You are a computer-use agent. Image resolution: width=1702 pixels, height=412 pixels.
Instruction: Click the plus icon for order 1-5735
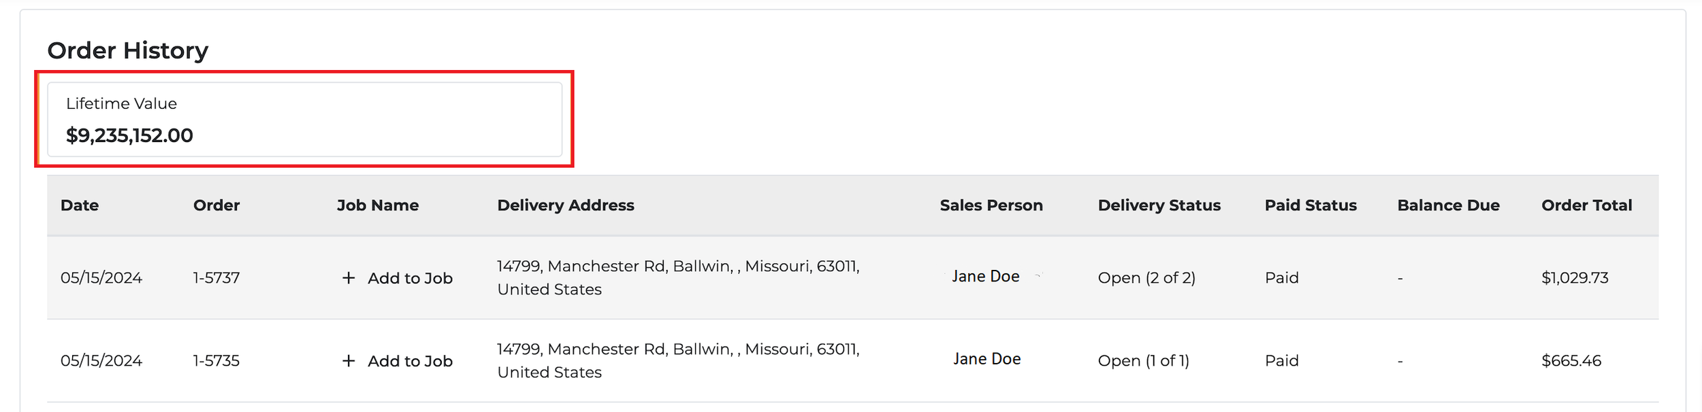[x=349, y=361]
